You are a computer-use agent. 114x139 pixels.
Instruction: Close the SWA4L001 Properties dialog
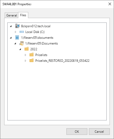[x=110, y=4]
